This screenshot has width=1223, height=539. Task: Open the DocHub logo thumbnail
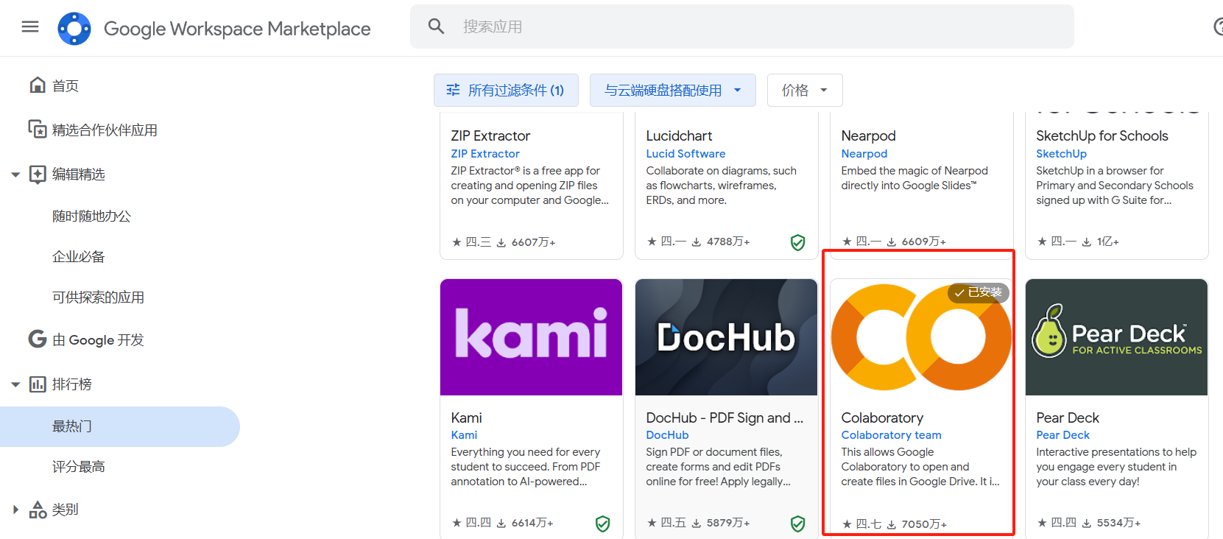coord(727,337)
